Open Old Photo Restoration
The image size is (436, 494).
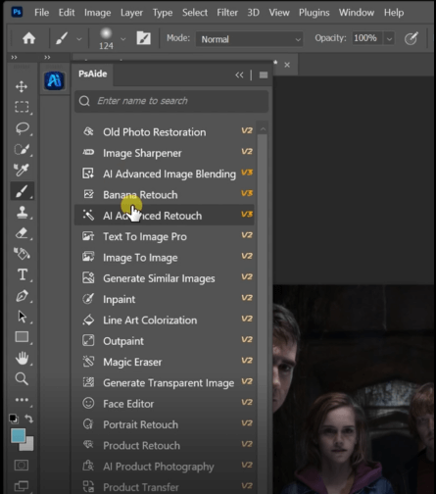tap(165, 132)
